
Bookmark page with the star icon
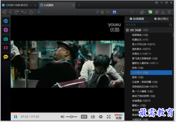click(102, 12)
